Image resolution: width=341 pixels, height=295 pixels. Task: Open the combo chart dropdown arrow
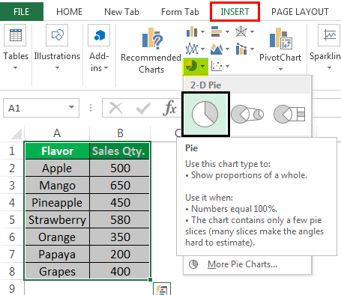pyautogui.click(x=253, y=49)
